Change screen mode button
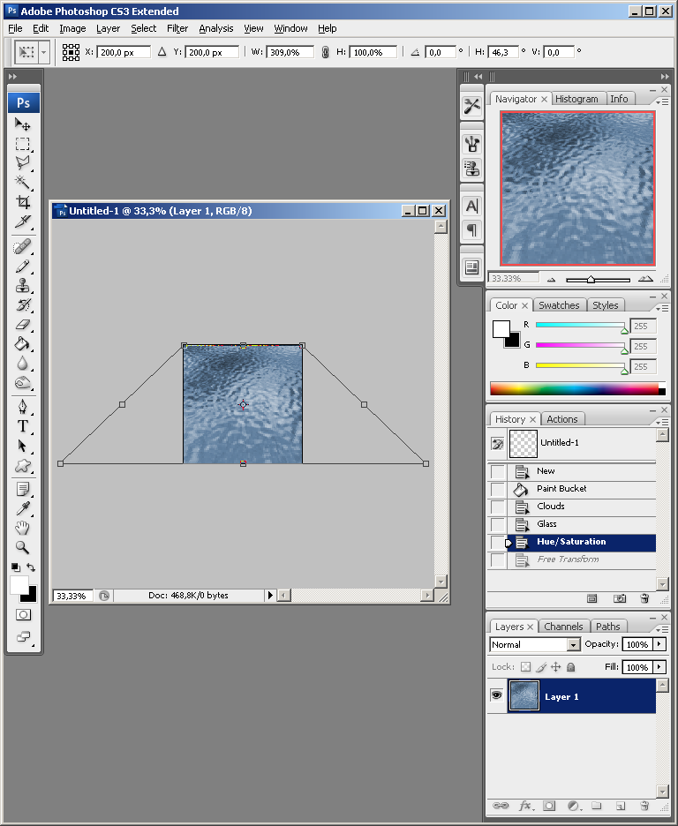 click(x=23, y=637)
